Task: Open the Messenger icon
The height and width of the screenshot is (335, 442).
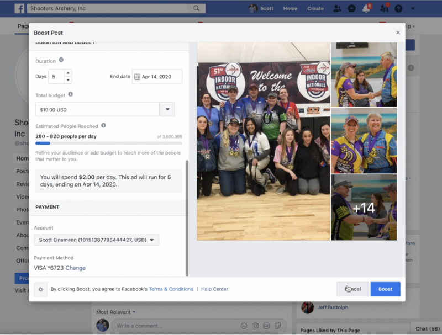Action: click(x=351, y=8)
